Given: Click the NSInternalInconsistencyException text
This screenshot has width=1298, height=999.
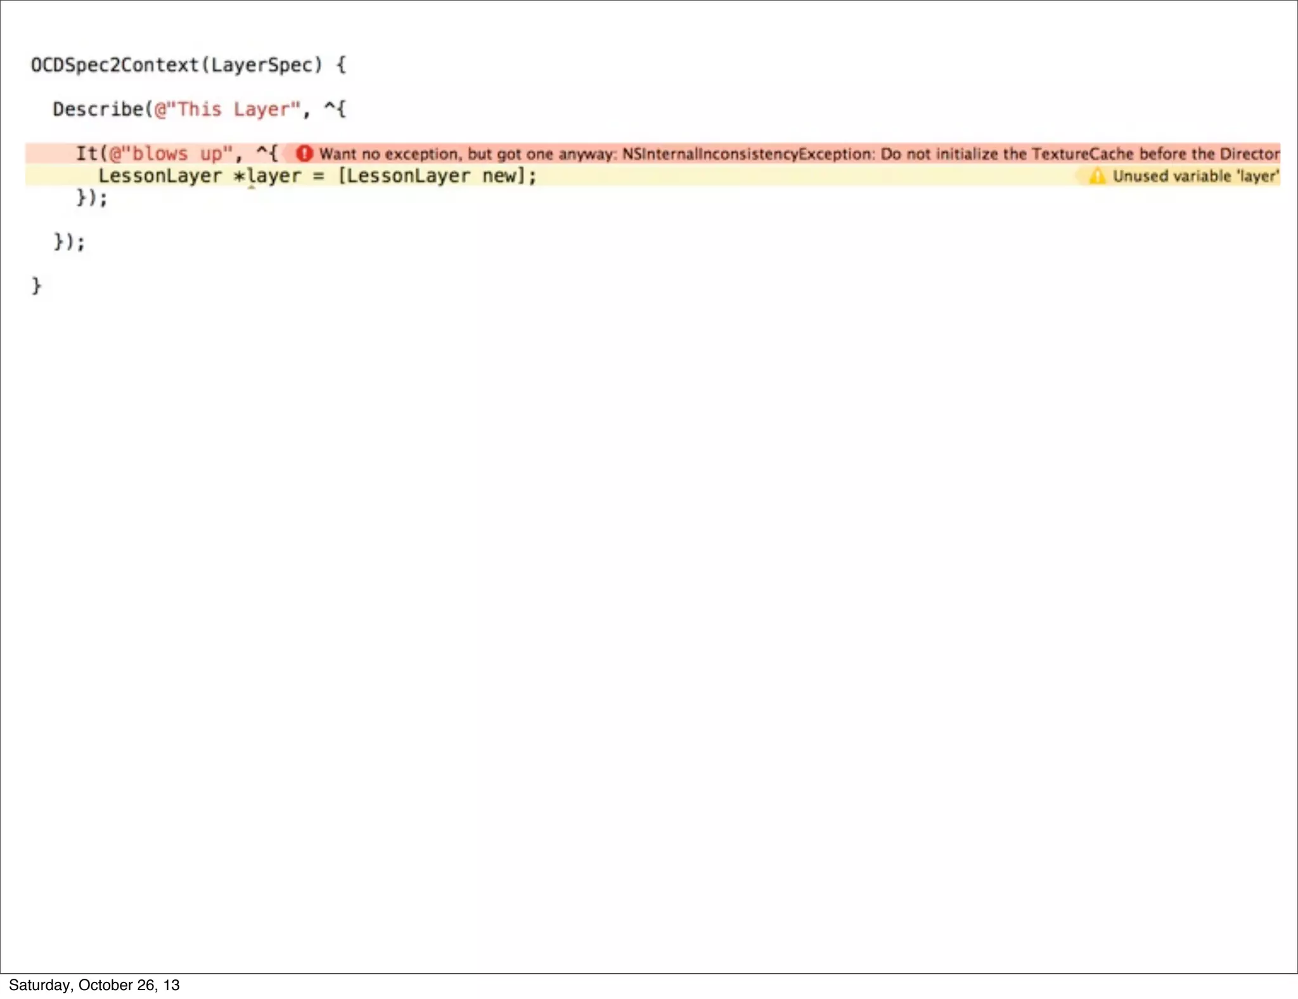Looking at the screenshot, I should (x=747, y=154).
